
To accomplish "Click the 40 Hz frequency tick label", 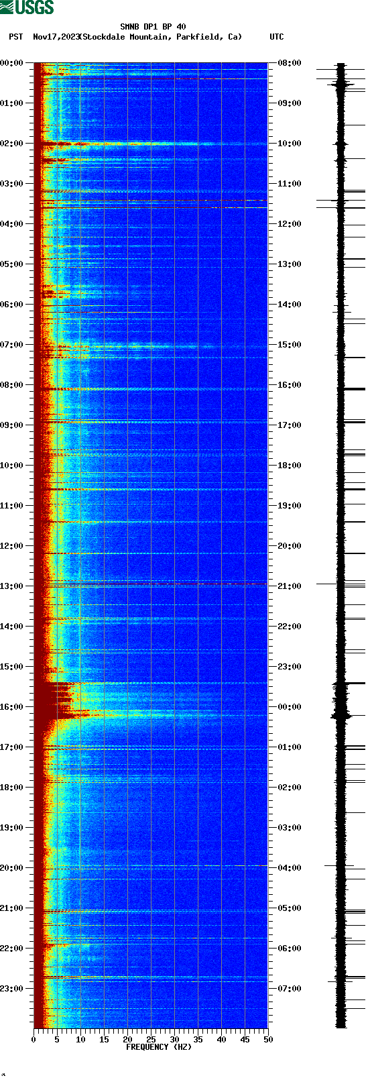I will [x=221, y=1040].
